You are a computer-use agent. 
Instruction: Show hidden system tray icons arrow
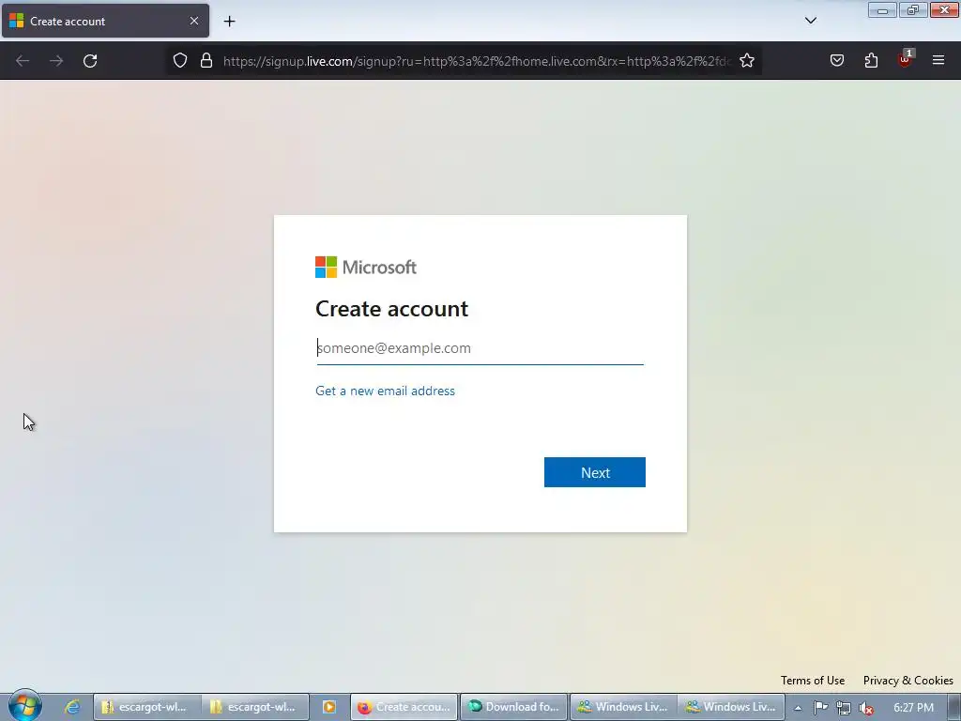(798, 708)
